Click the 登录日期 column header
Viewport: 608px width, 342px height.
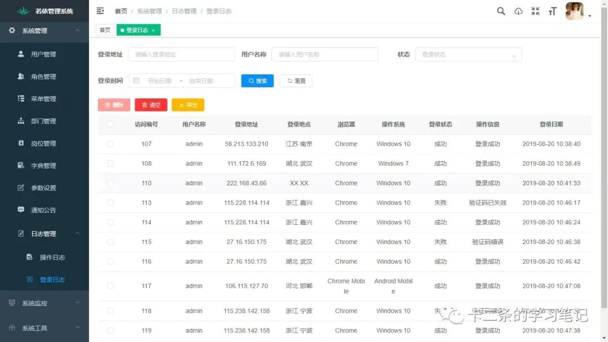coord(551,124)
